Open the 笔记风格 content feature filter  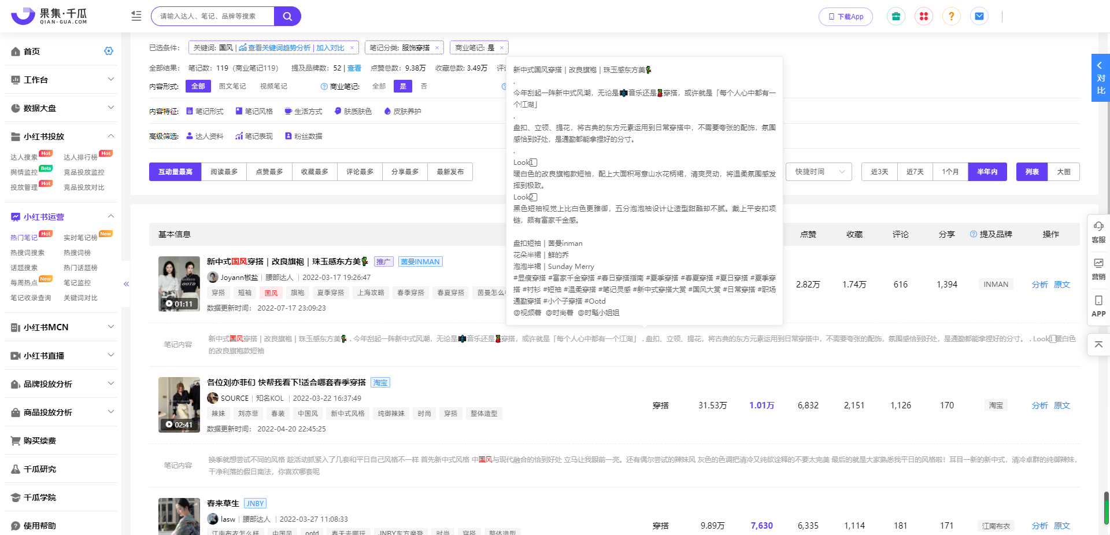click(254, 111)
